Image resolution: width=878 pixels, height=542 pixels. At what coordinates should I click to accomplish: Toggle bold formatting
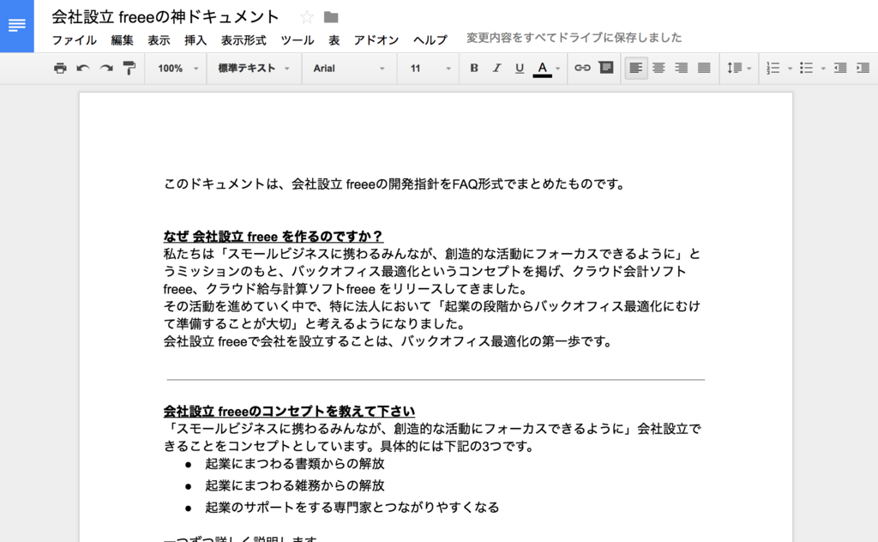pyautogui.click(x=473, y=69)
